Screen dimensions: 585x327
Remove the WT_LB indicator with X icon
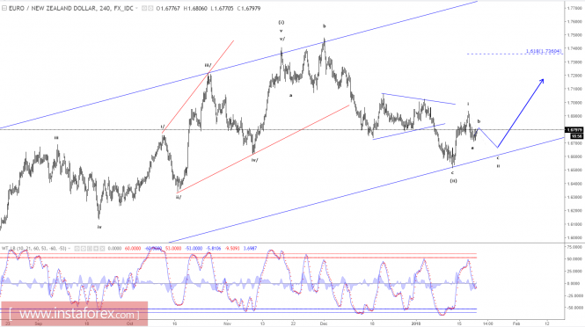click(102, 248)
